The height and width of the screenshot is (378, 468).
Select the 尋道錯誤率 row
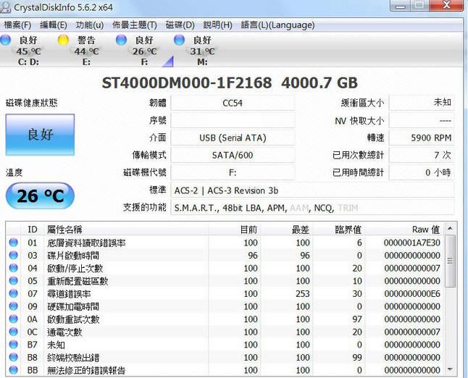[x=225, y=293]
